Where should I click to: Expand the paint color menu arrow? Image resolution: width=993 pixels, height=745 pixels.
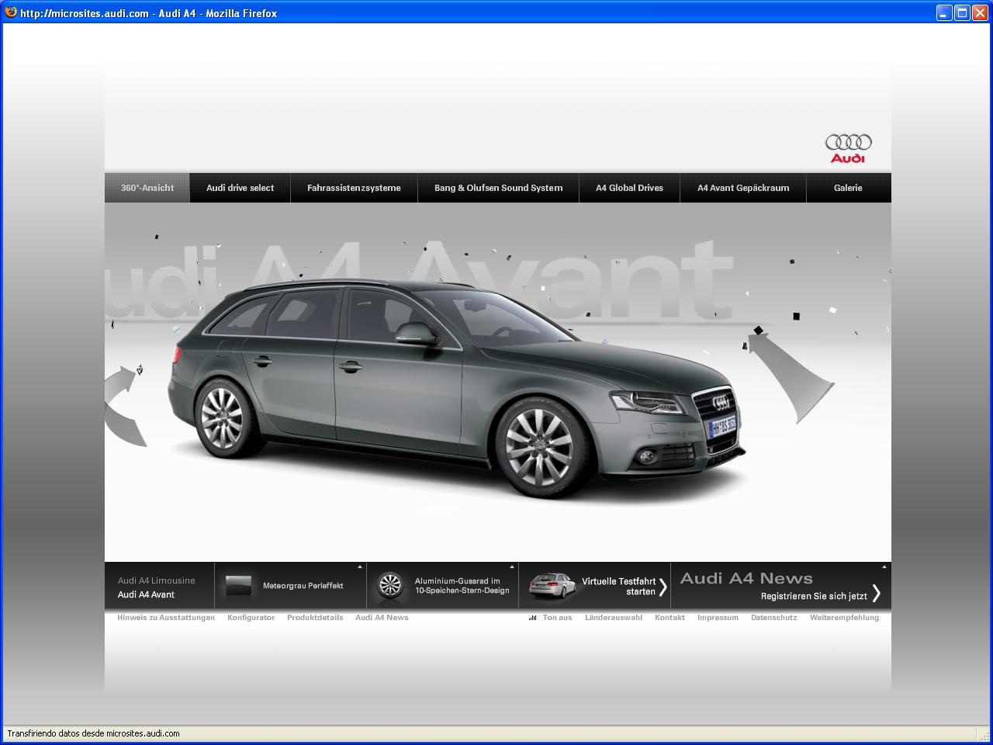pos(359,567)
